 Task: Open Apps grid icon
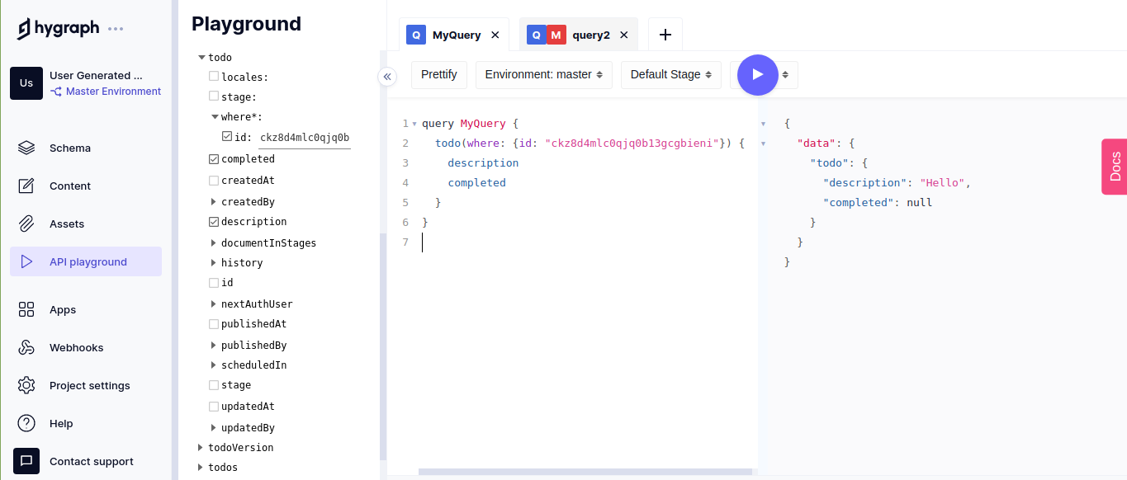tap(26, 310)
